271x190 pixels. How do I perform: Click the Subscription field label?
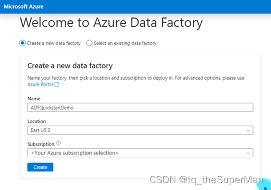41,144
